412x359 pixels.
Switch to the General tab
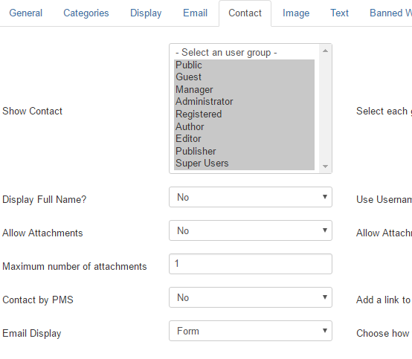(26, 13)
